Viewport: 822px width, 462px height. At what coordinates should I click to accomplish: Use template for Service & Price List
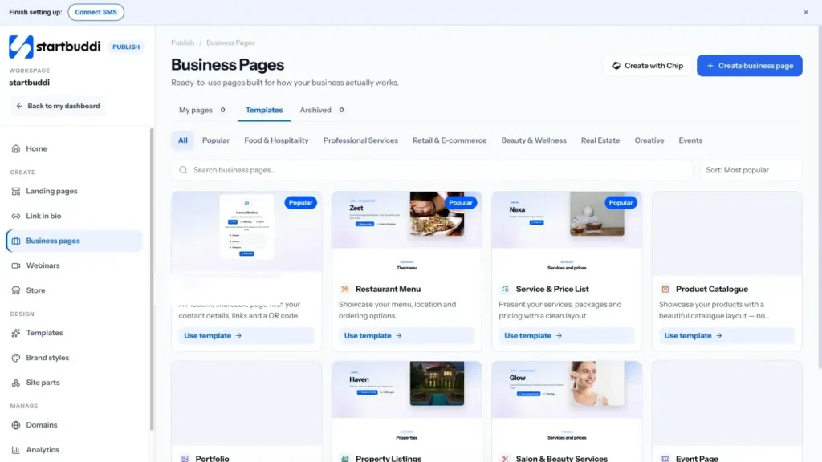coord(566,336)
